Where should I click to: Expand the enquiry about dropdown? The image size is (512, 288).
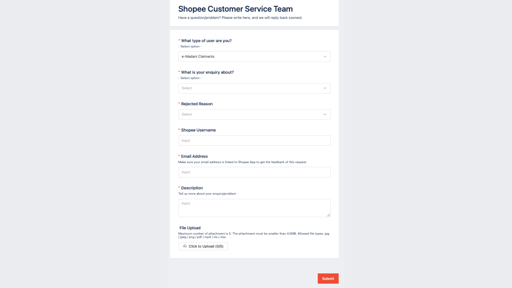coord(254,88)
